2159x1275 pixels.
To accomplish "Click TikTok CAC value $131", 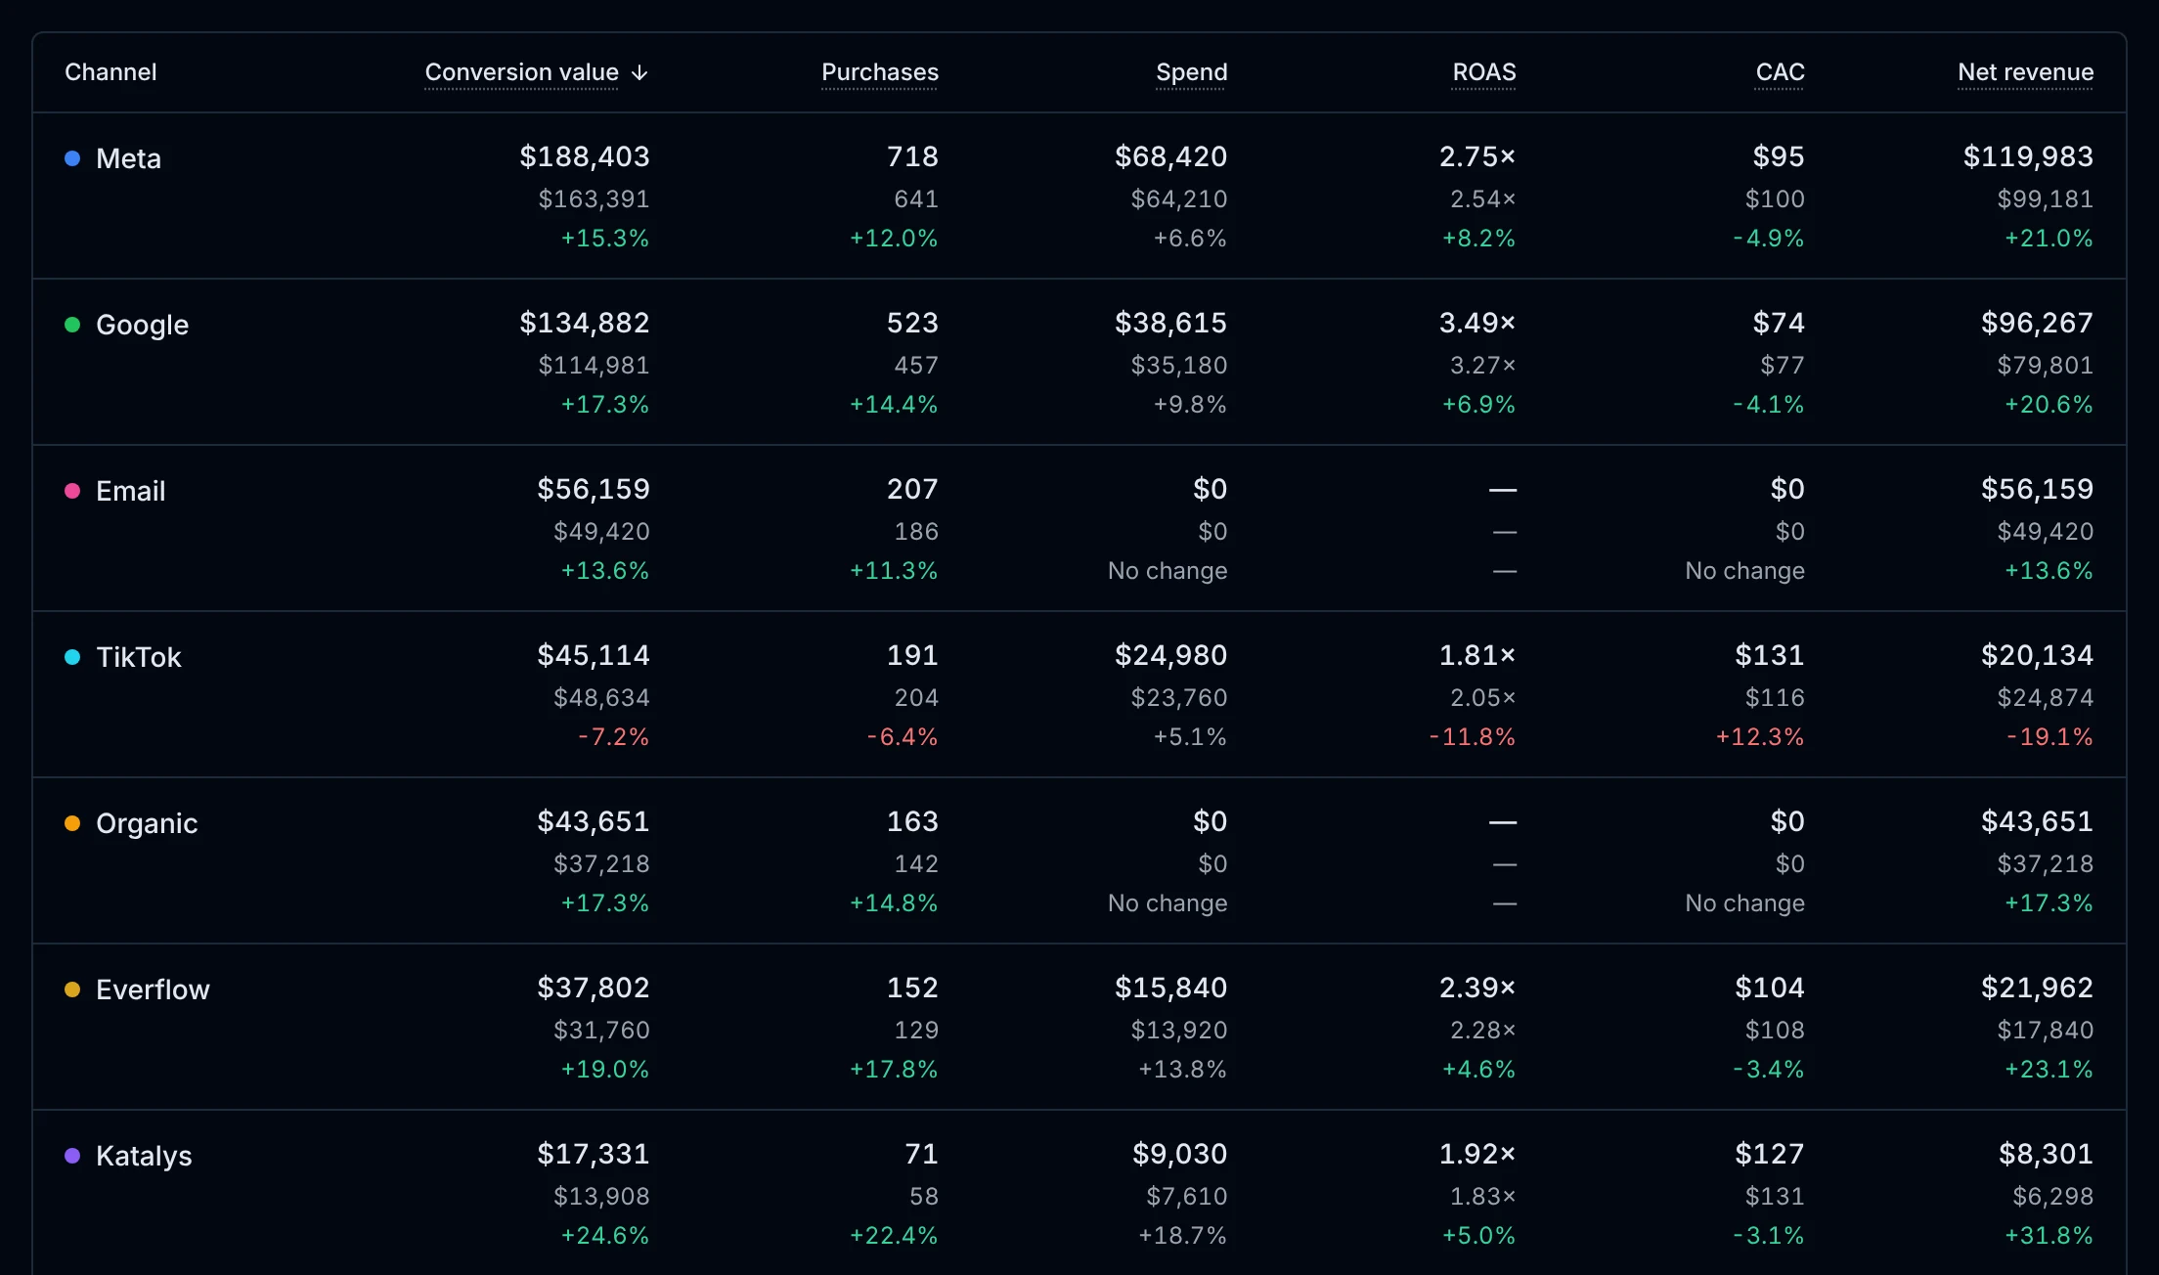I will pyautogui.click(x=1770, y=655).
